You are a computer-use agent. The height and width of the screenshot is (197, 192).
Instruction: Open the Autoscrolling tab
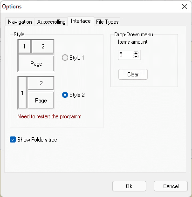[x=51, y=22]
